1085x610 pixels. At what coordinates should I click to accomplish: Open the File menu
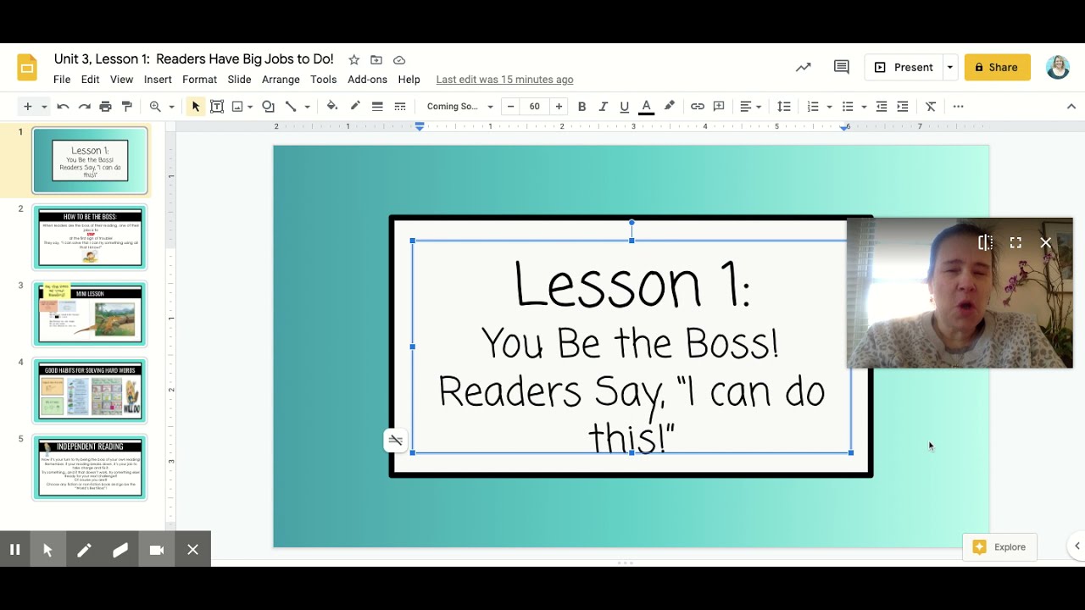(x=62, y=80)
